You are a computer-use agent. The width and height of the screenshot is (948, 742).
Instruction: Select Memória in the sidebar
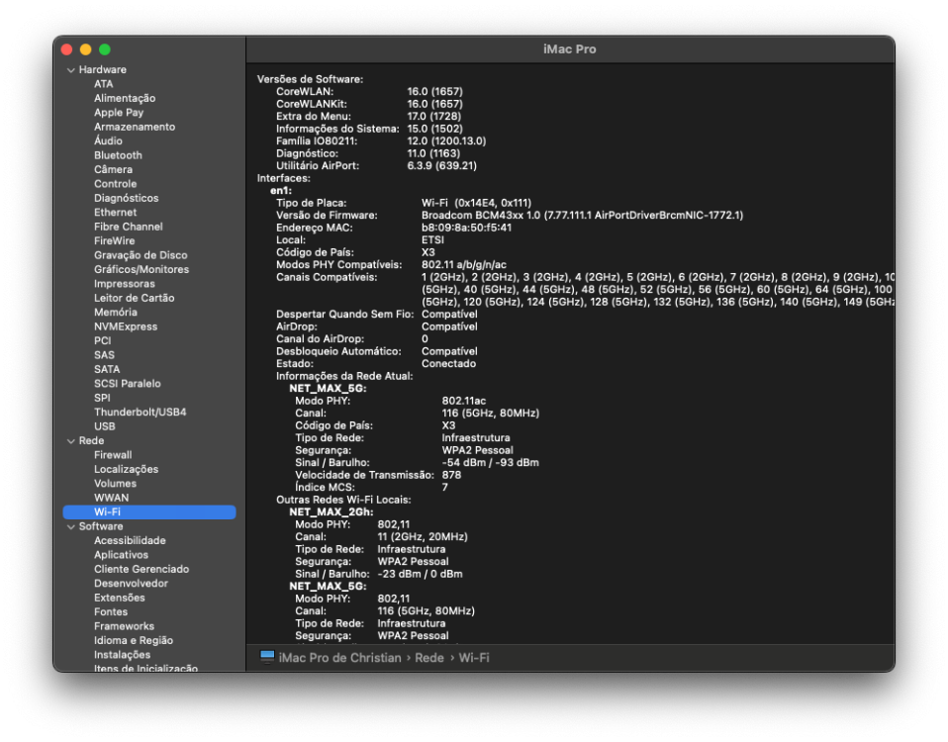pos(116,313)
